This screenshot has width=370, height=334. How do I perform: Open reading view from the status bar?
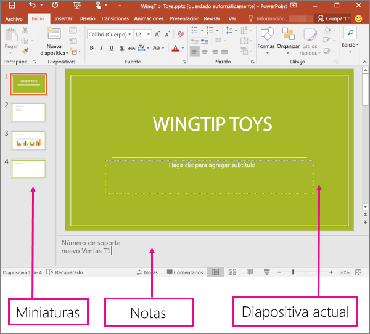(x=250, y=272)
